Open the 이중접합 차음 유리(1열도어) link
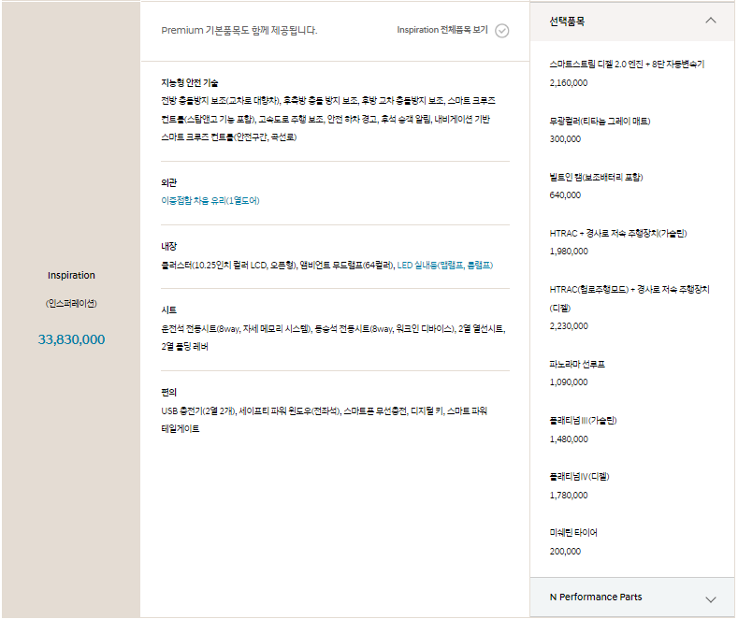This screenshot has width=738, height=619. pos(210,201)
